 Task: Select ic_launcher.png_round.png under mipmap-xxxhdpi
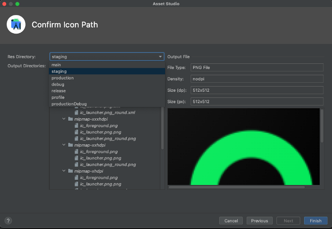click(108, 139)
